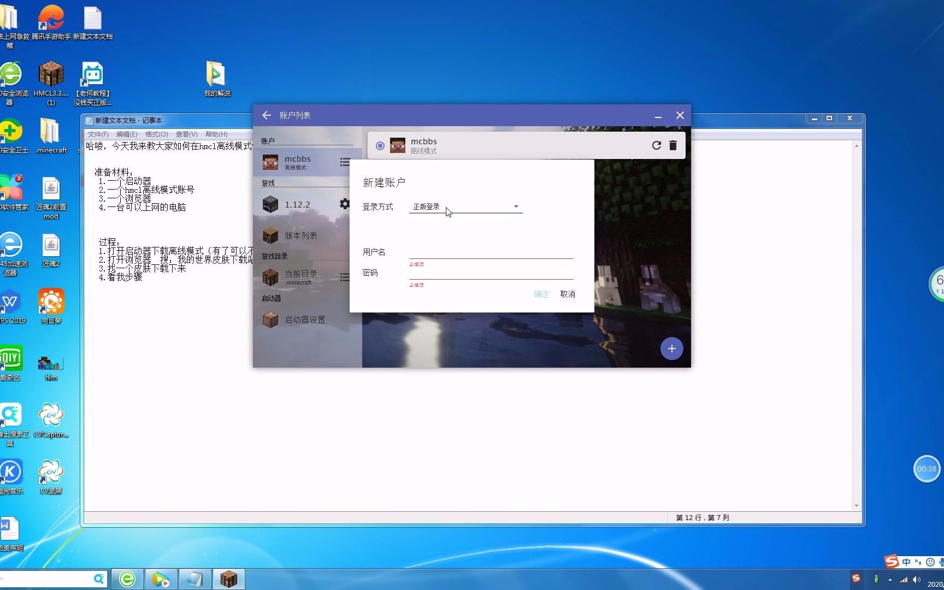Select the 腾讯手游助手 desktop icon
Image resolution: width=944 pixels, height=590 pixels.
tap(51, 22)
